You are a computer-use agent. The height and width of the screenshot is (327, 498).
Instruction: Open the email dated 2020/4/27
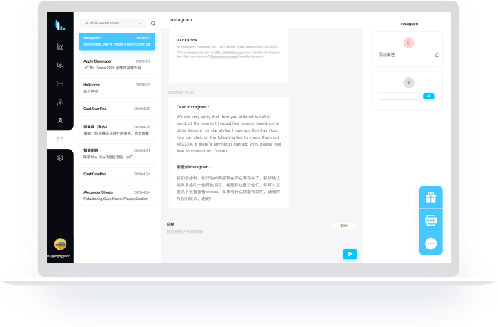117,153
